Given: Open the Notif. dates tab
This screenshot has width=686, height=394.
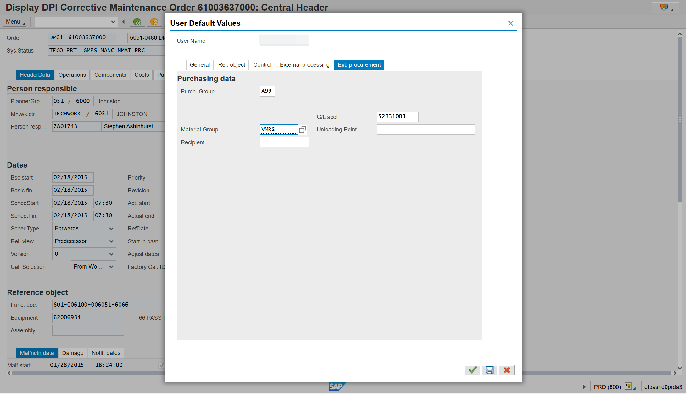Looking at the screenshot, I should (x=106, y=353).
